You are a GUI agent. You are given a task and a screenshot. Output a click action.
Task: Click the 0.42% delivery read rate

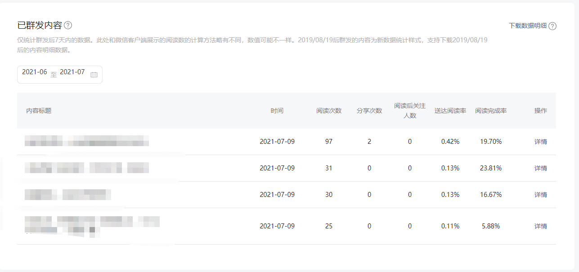(450, 142)
